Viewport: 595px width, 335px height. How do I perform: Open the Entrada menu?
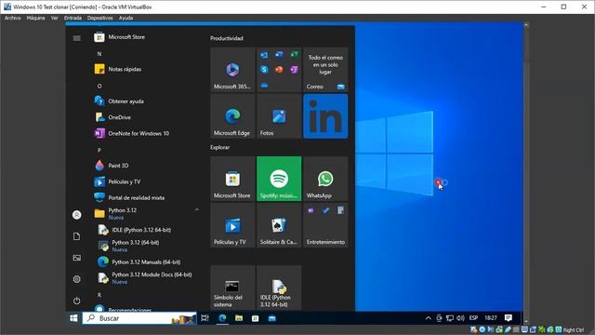(x=73, y=18)
